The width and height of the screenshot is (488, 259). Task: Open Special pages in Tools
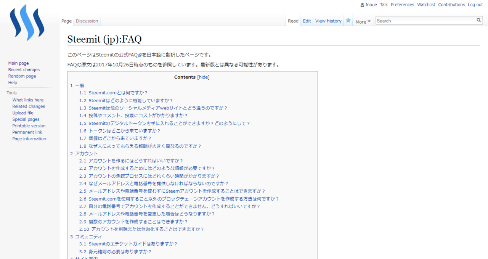point(26,119)
